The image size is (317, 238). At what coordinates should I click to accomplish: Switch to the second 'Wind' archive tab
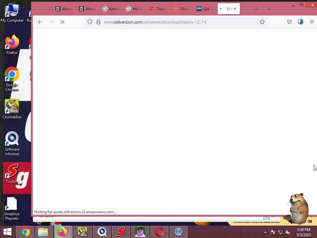(87, 9)
